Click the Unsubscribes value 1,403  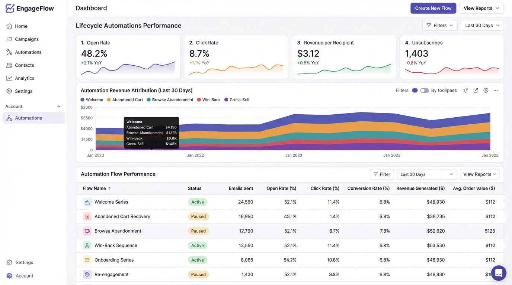point(416,53)
